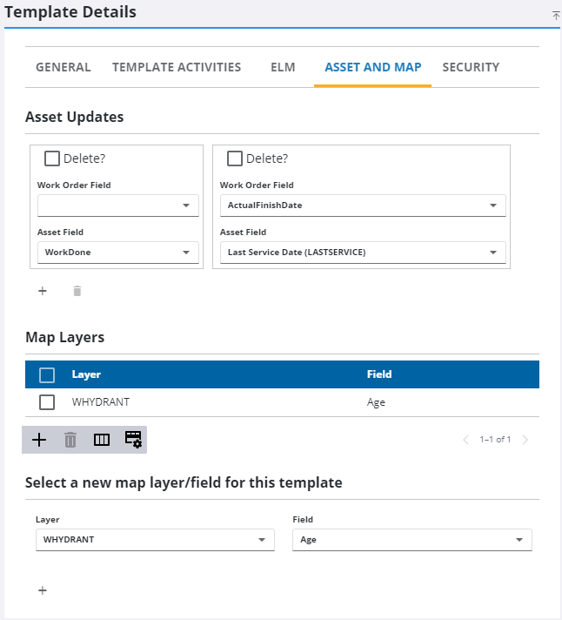Image resolution: width=562 pixels, height=620 pixels.
Task: Open the empty Work Order Field dropdown
Action: click(x=118, y=206)
